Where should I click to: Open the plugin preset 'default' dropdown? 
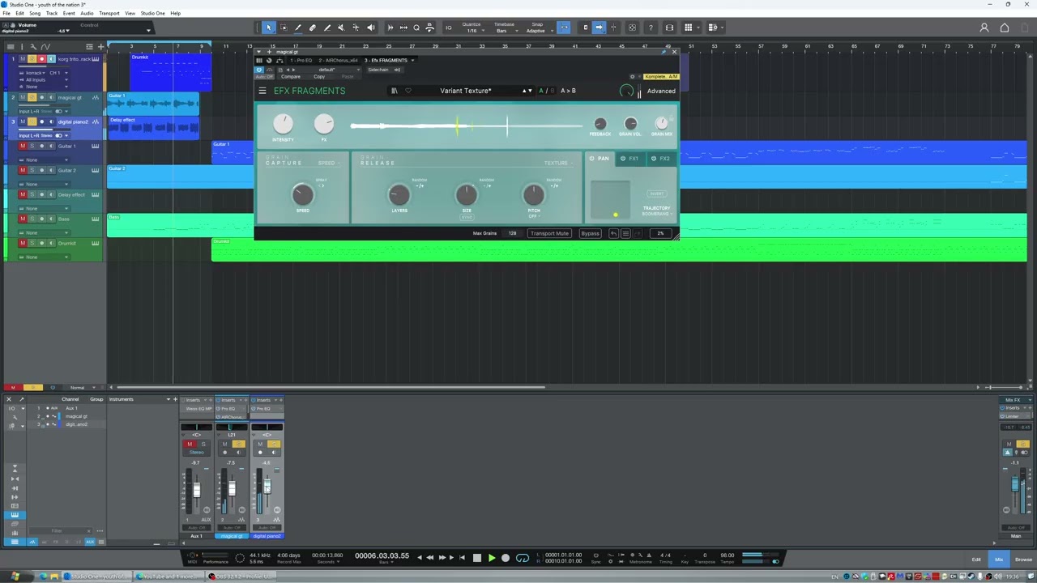tap(326, 70)
